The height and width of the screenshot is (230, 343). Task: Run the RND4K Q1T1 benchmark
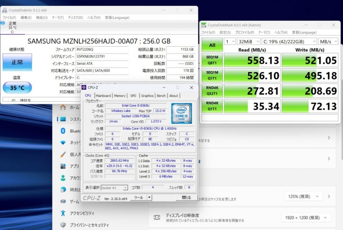212,106
